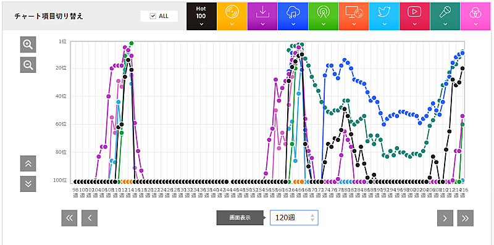The image size is (494, 245).
Task: Zoom out of the chart with magnifier minus
Action: coord(28,65)
